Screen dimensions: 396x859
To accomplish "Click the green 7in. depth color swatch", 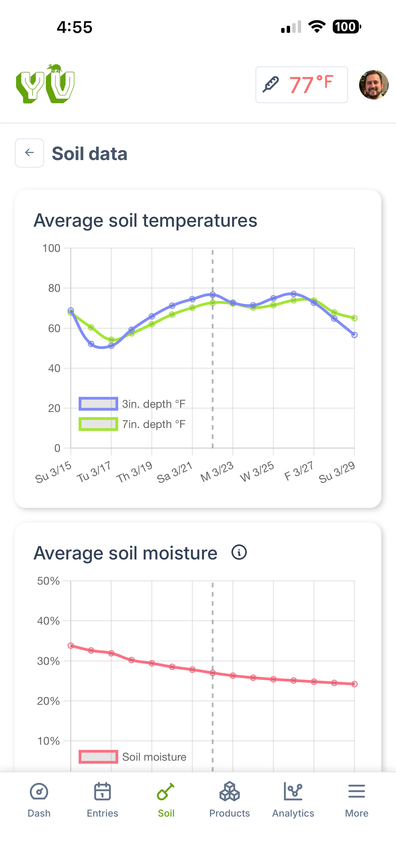I will [x=98, y=424].
